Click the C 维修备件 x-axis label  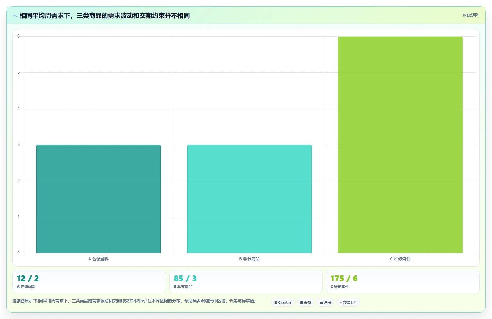(400, 259)
